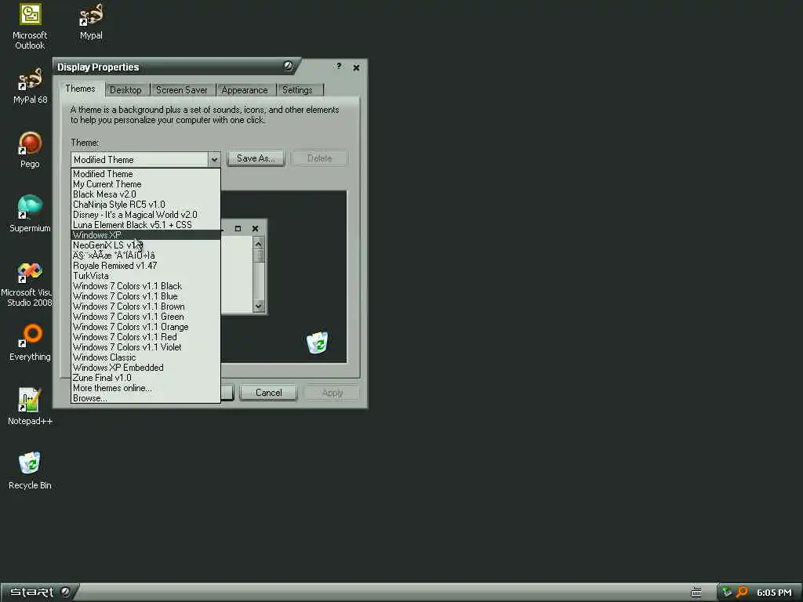
Task: Click the green network tray icon
Action: point(726,593)
